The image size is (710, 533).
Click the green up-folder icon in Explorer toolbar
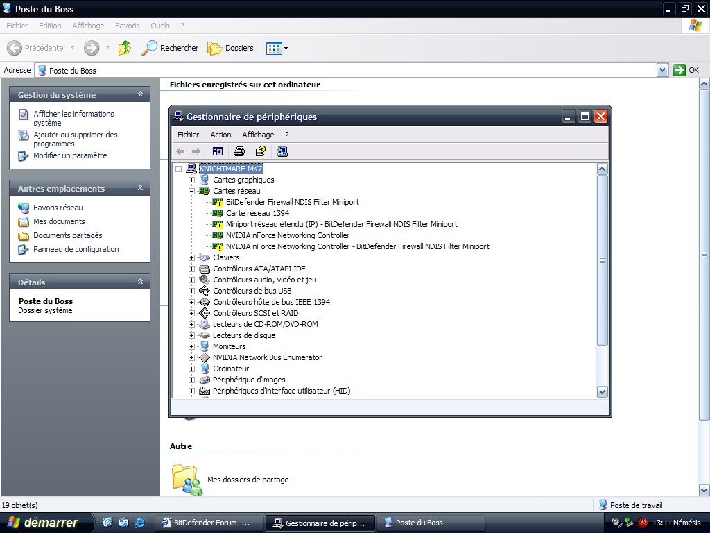click(x=125, y=48)
